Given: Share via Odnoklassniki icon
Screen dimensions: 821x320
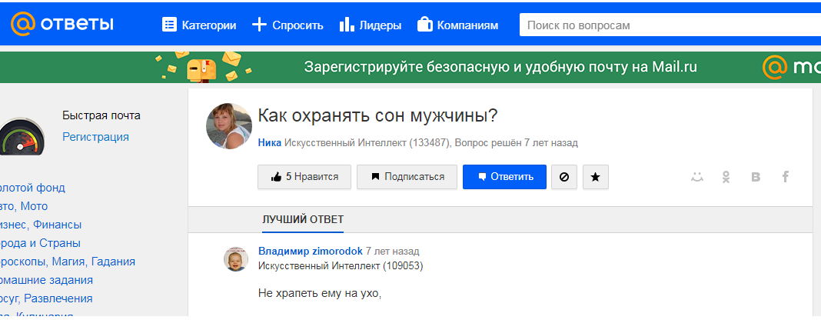Looking at the screenshot, I should click(x=726, y=177).
